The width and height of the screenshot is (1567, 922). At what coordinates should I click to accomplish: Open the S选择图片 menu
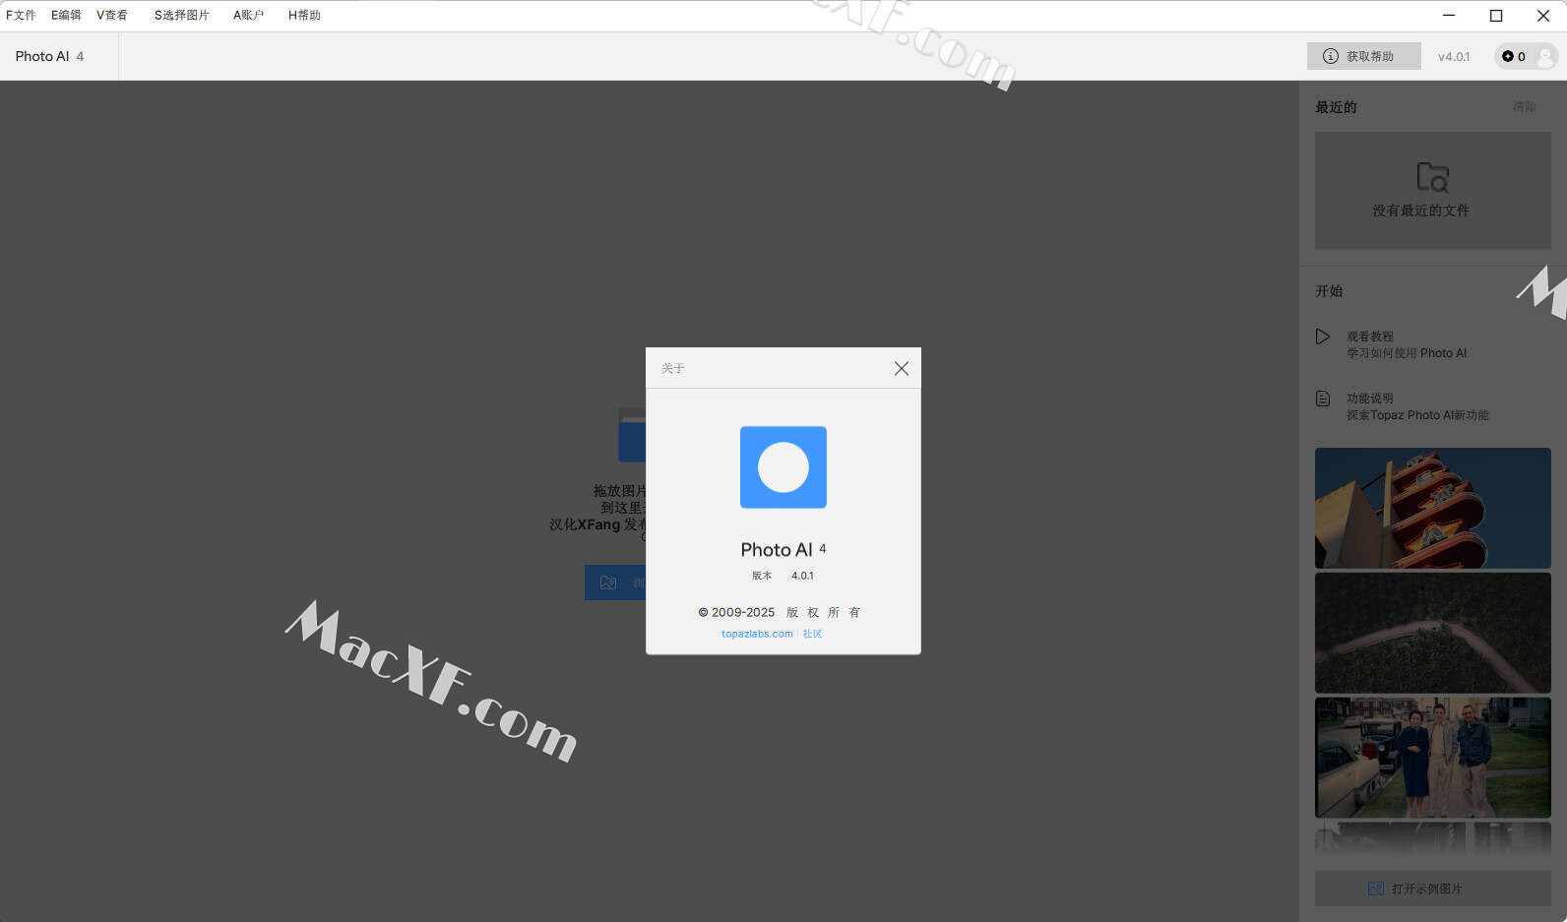tap(182, 15)
